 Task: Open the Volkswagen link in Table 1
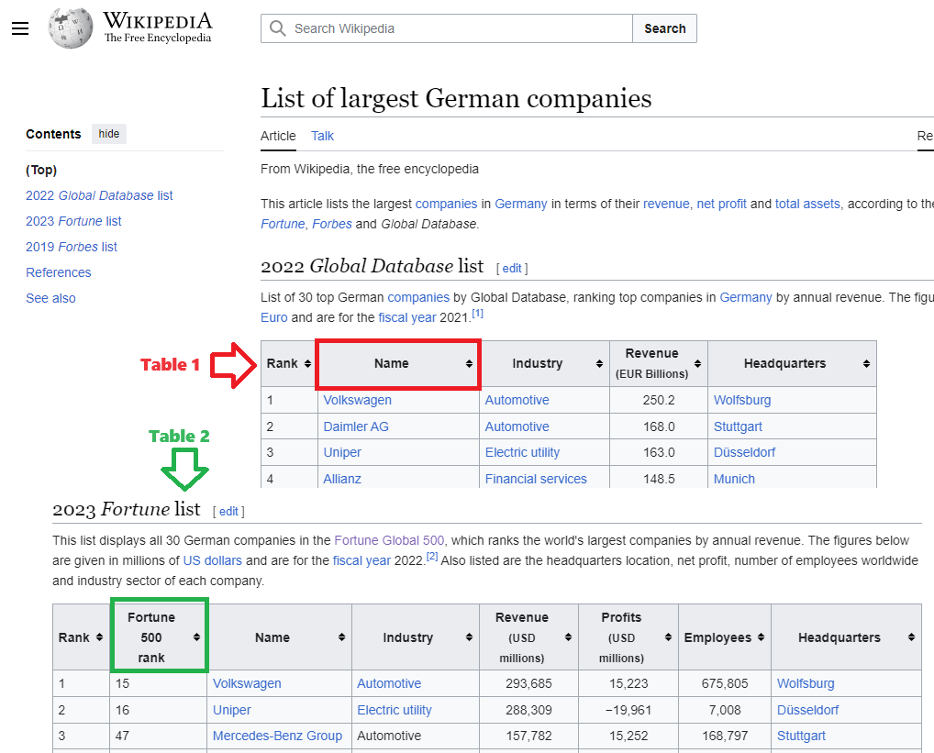coord(358,400)
